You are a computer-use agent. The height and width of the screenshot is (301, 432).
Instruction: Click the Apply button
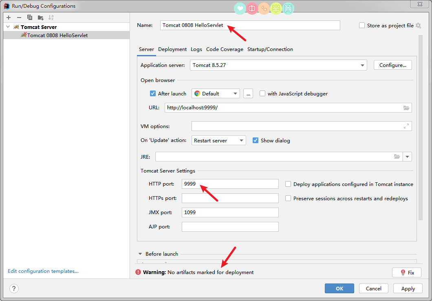click(x=408, y=289)
